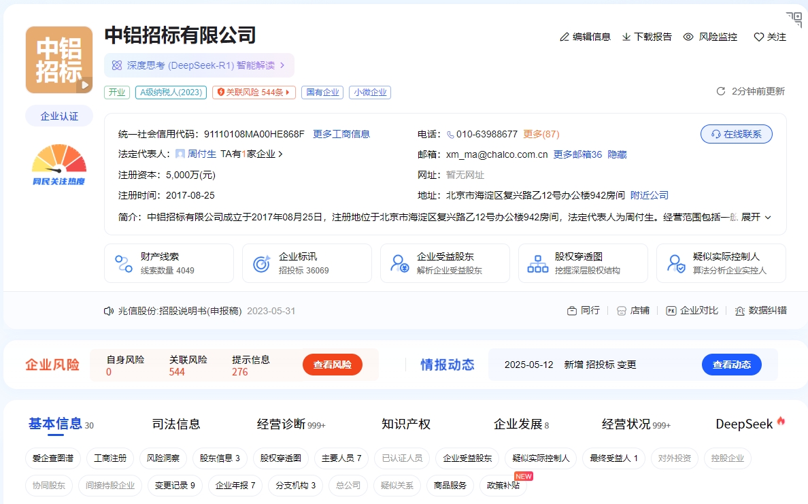Switch to the 基本信息 tab

point(55,424)
